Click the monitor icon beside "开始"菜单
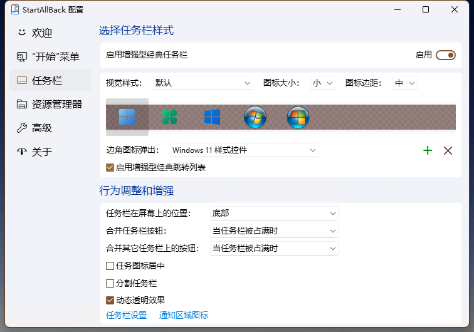This screenshot has width=474, height=332. (x=22, y=56)
